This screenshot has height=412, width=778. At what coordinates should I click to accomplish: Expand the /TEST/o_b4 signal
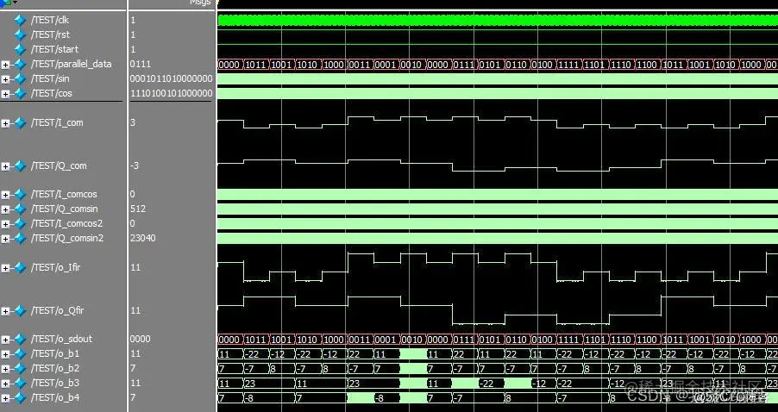(x=5, y=398)
